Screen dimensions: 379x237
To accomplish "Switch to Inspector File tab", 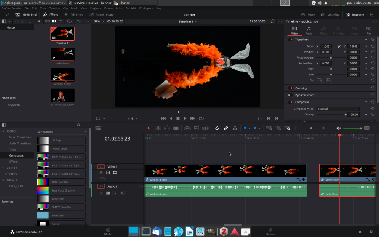I will coord(368,30).
